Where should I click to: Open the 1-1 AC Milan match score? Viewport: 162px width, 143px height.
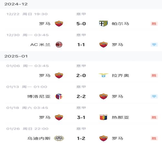click(x=81, y=45)
